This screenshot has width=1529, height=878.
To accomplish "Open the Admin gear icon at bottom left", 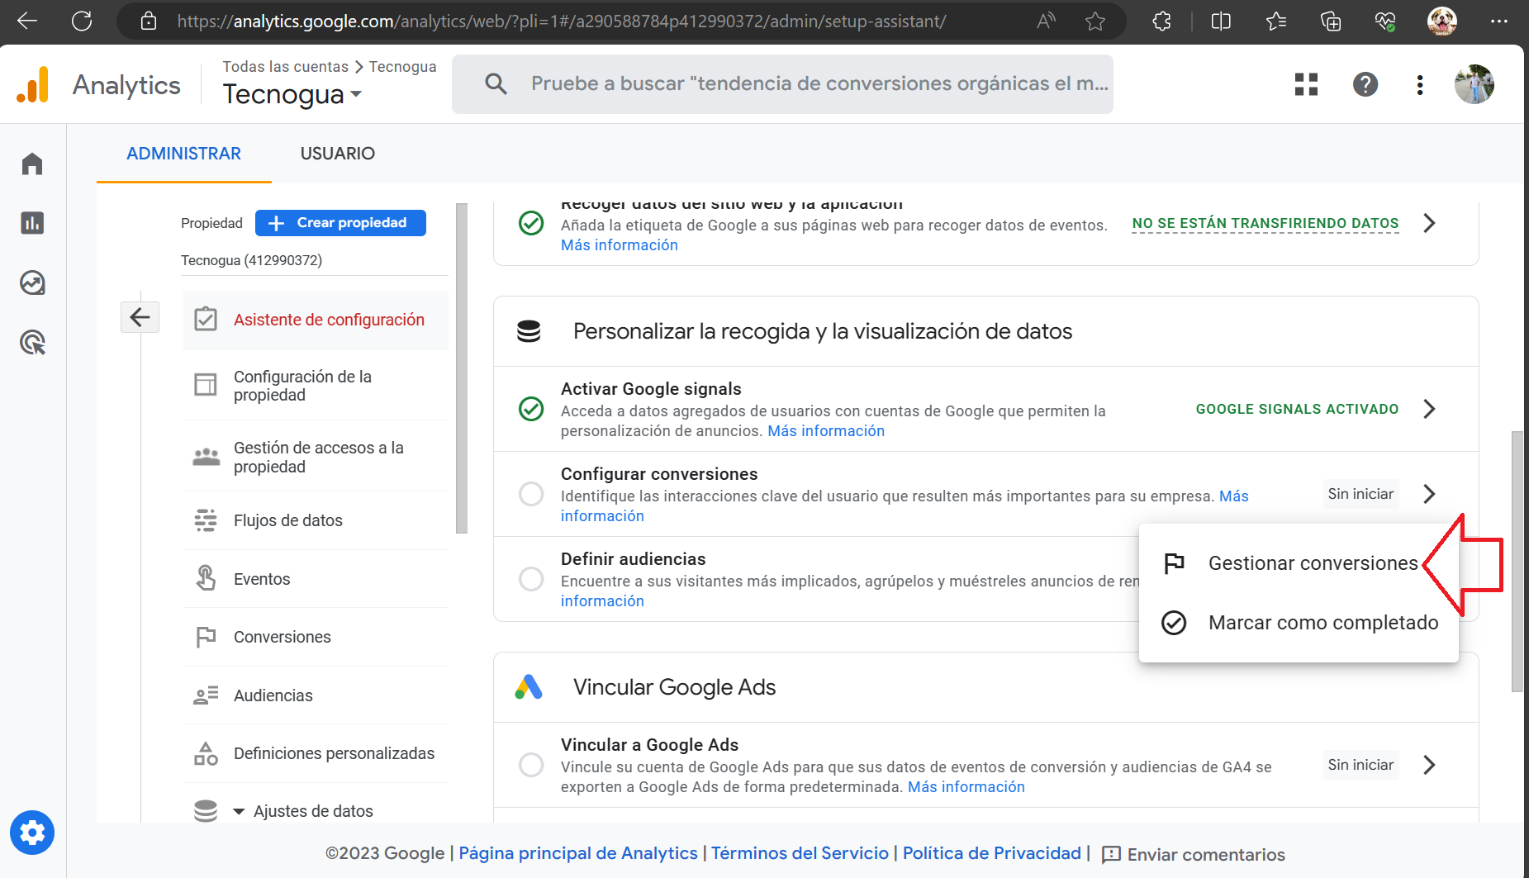I will coord(32,833).
